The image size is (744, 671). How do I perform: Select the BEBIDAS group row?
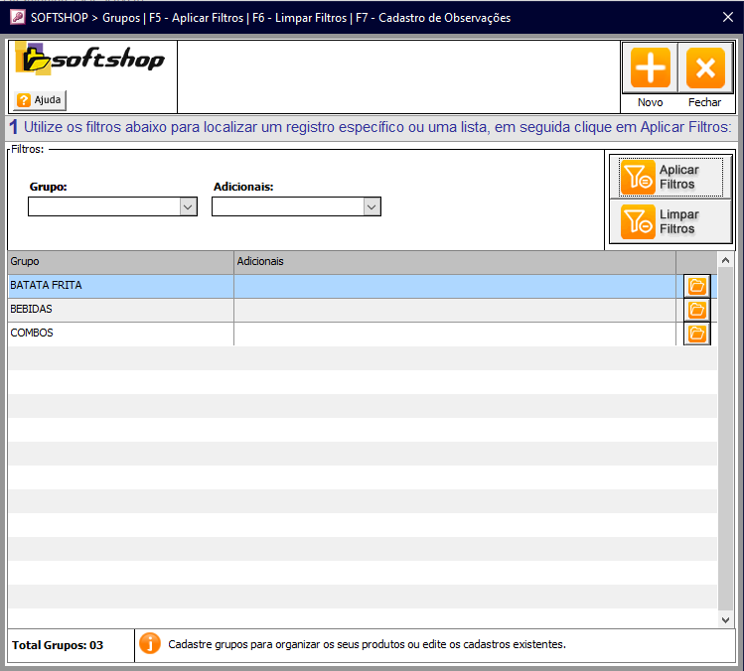119,310
